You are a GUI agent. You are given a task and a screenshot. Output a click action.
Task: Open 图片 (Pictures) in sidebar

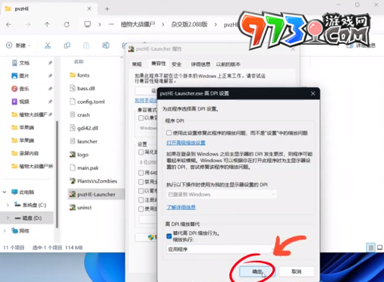click(x=20, y=76)
